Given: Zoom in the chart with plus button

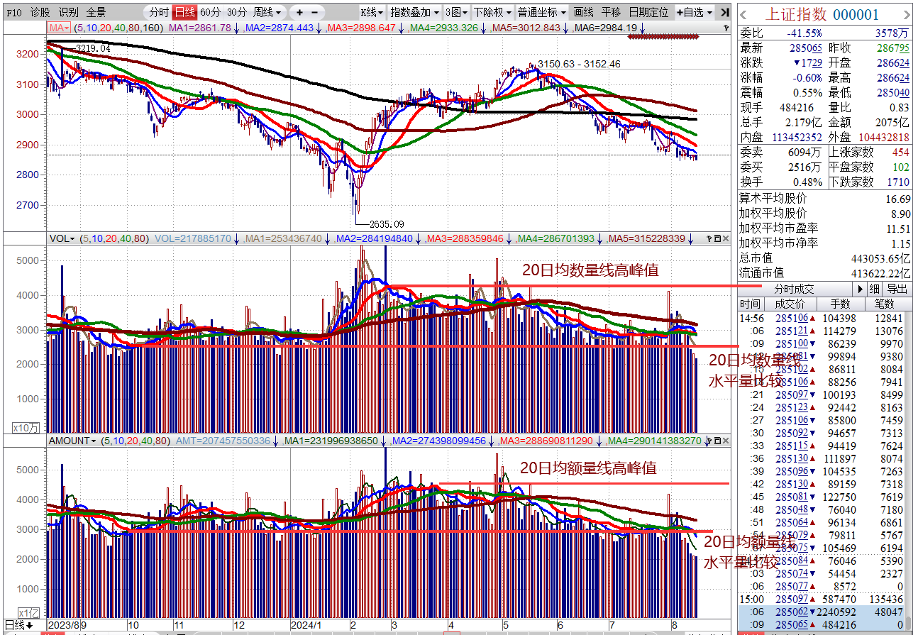Looking at the screenshot, I should tap(299, 12).
